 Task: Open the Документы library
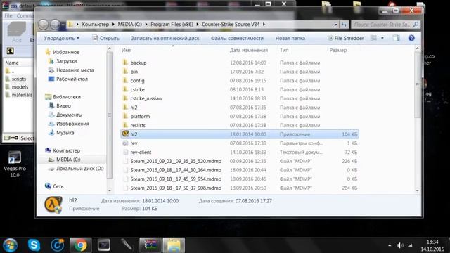click(69, 115)
